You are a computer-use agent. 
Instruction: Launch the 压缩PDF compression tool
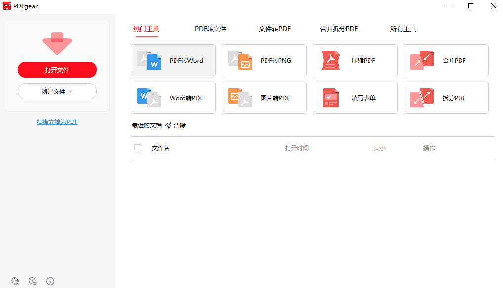tap(355, 60)
